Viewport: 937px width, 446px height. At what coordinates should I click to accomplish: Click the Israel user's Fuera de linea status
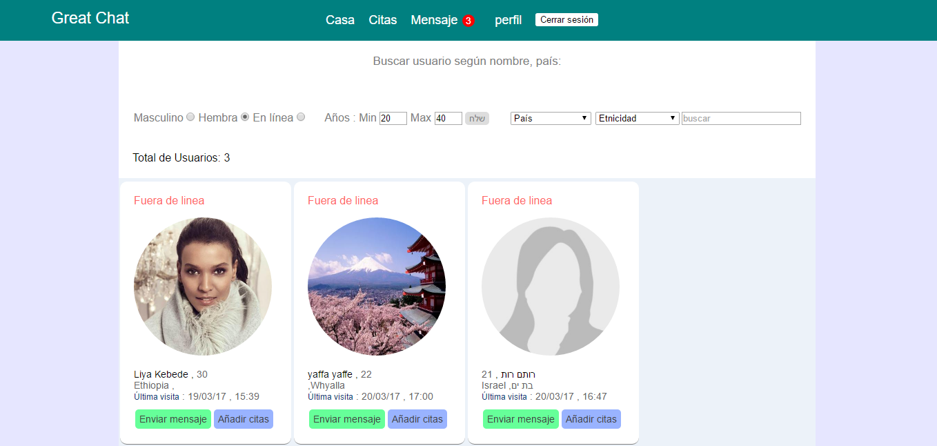point(517,200)
